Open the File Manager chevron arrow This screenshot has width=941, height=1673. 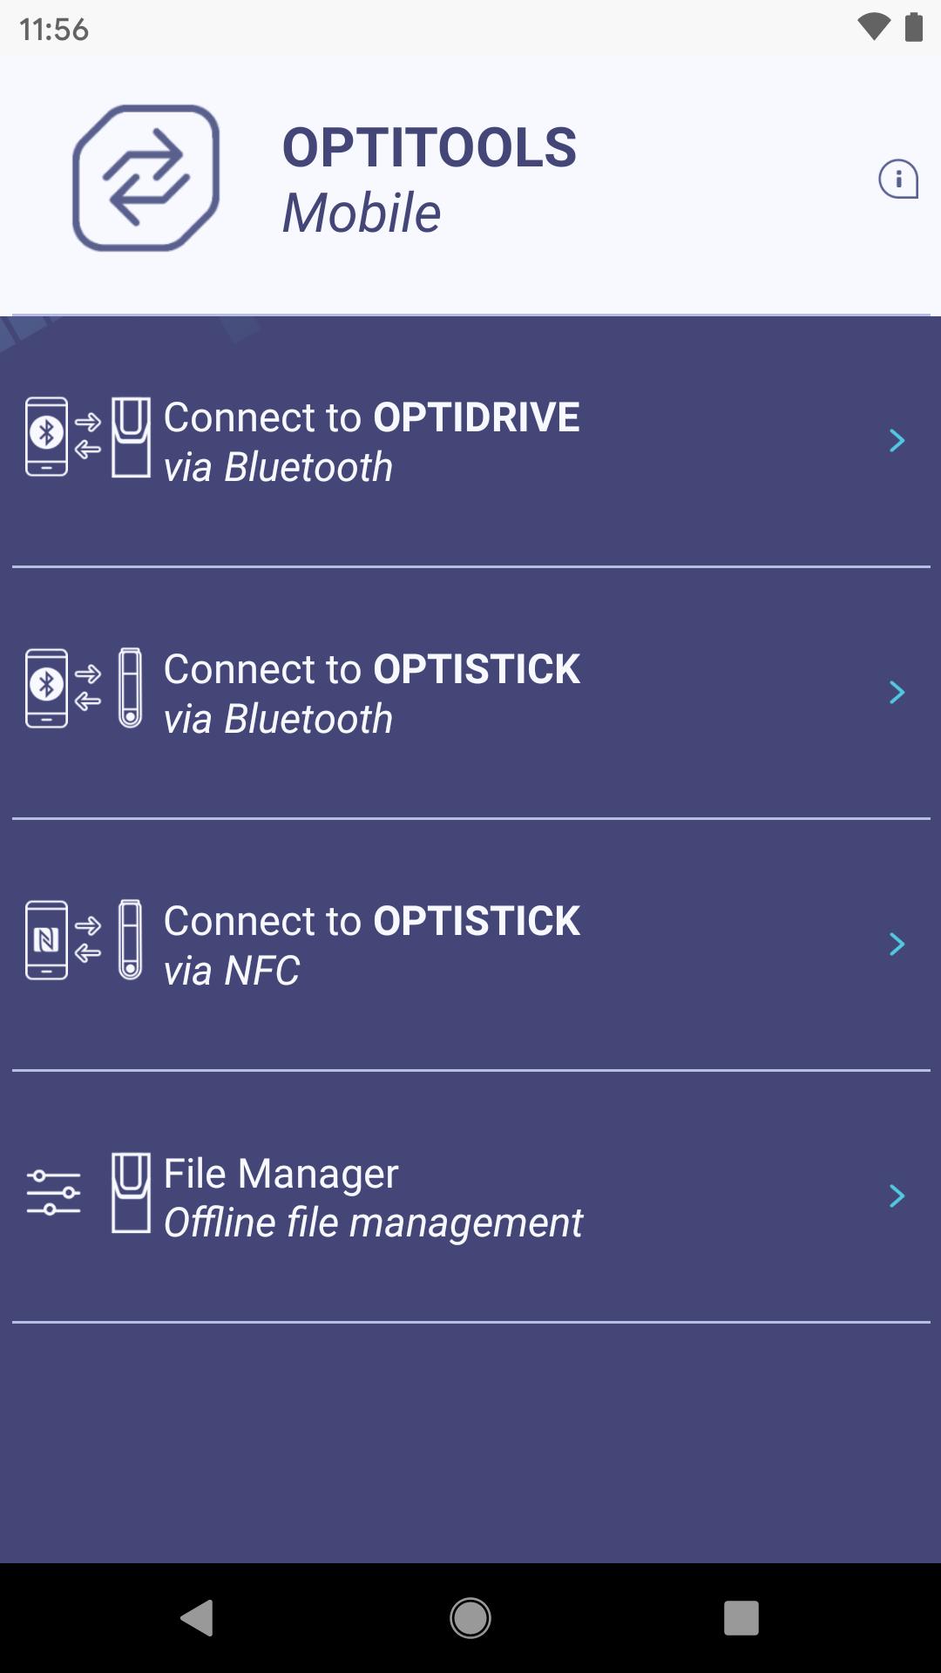pos(897,1196)
